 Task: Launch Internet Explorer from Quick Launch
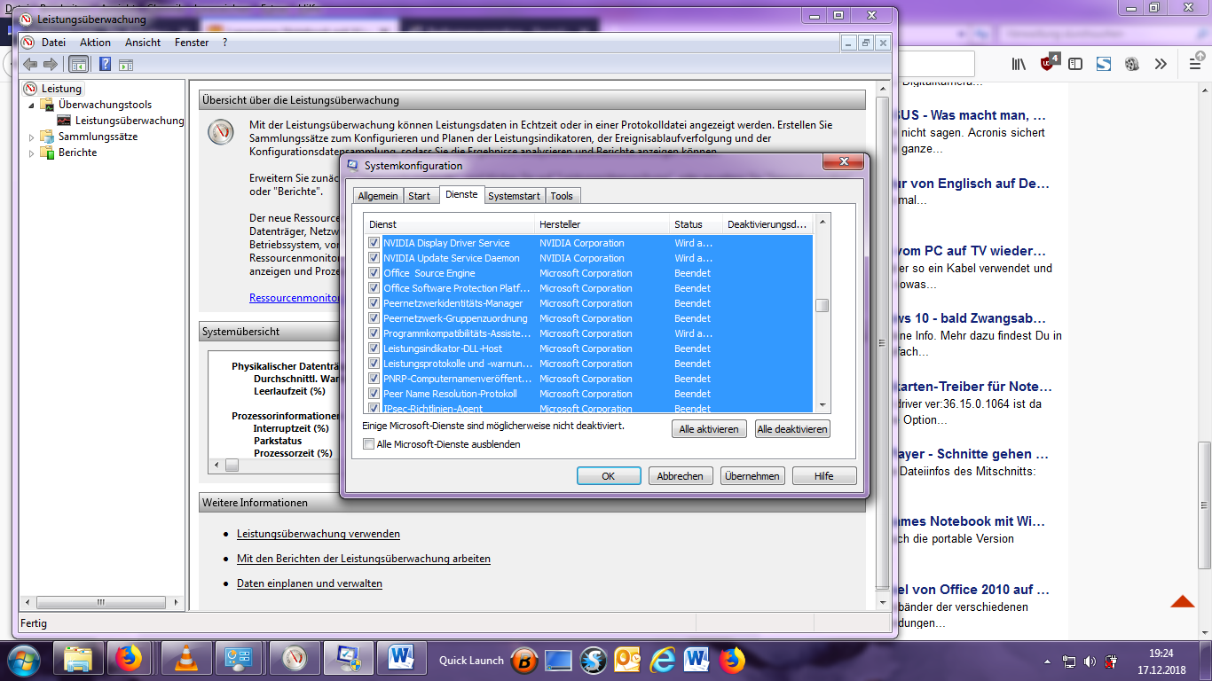(x=663, y=660)
